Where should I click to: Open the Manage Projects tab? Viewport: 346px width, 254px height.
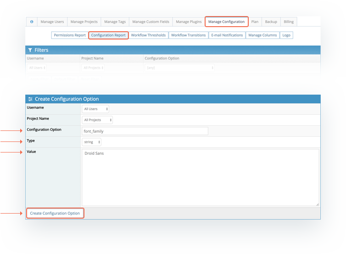click(84, 22)
